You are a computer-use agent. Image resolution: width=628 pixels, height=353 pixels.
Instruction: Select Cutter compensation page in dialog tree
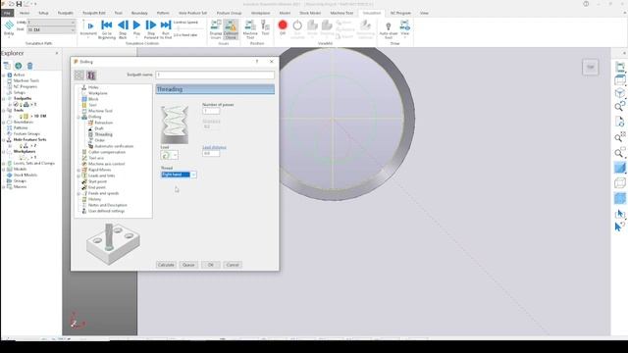(x=107, y=152)
